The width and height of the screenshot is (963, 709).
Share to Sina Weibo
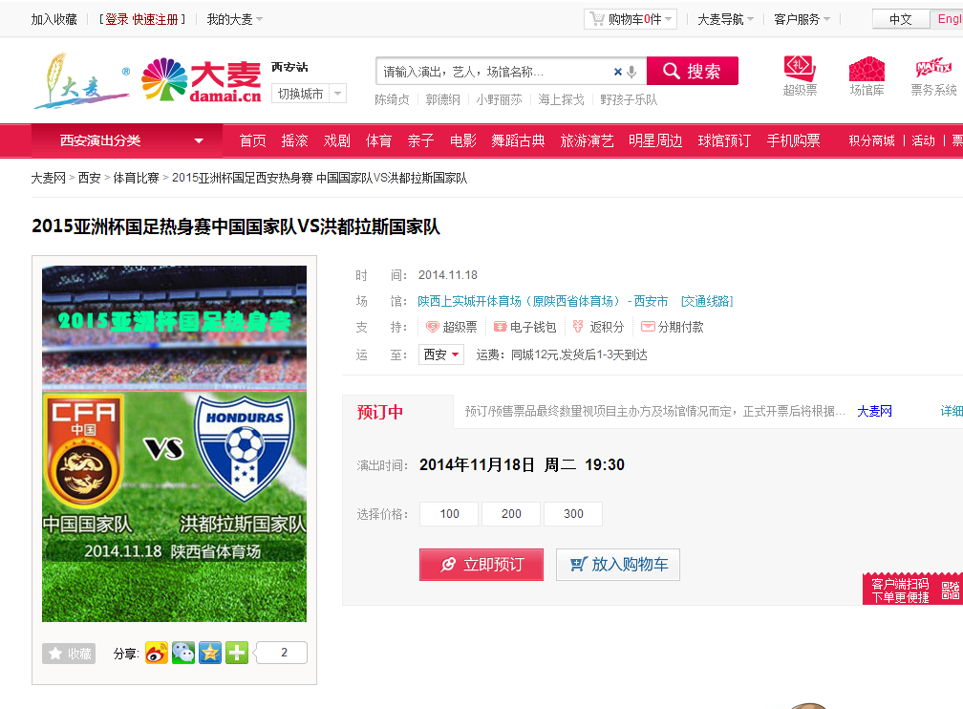[x=157, y=653]
